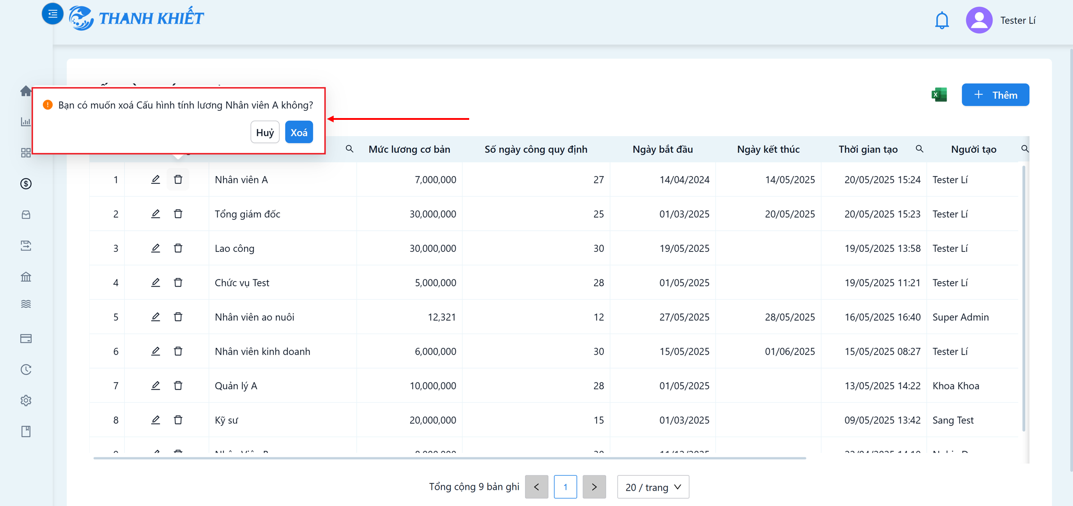This screenshot has height=506, width=1073.
Task: Delete the Quản lý A row
Action: click(178, 385)
